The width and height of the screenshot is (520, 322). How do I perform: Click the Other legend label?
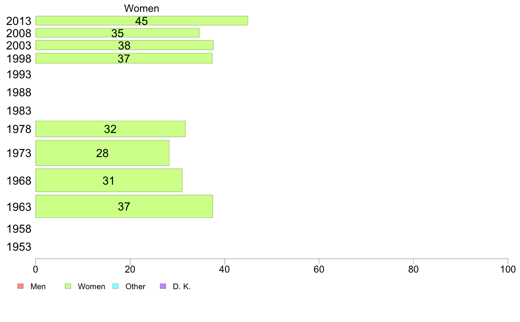[135, 287]
